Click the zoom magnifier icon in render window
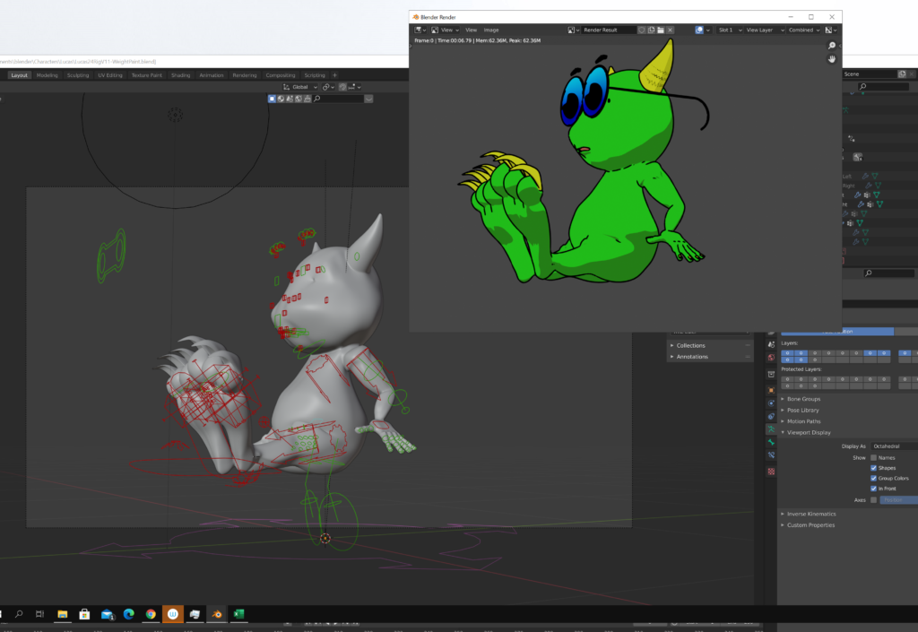The height and width of the screenshot is (632, 918). (831, 45)
